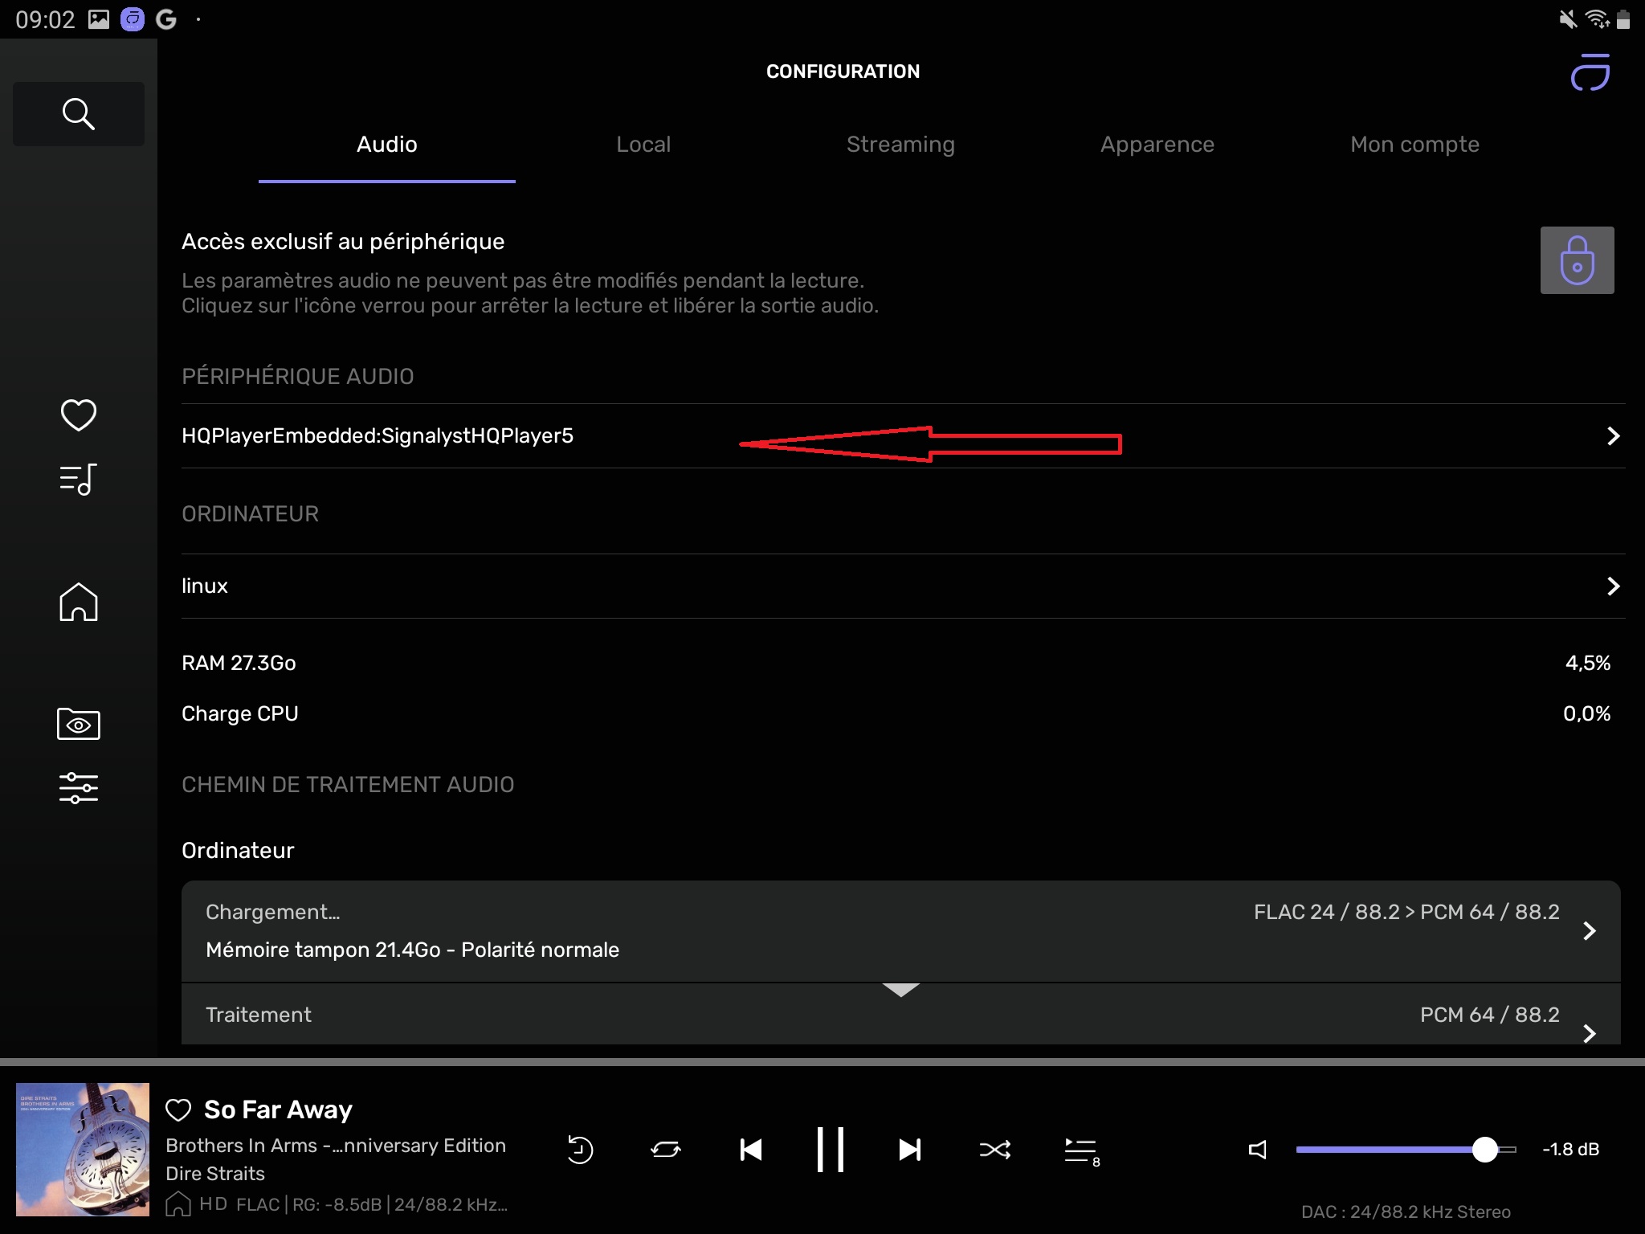Click the -1.8 dB volume value
Image resolution: width=1645 pixels, height=1234 pixels.
click(1570, 1150)
